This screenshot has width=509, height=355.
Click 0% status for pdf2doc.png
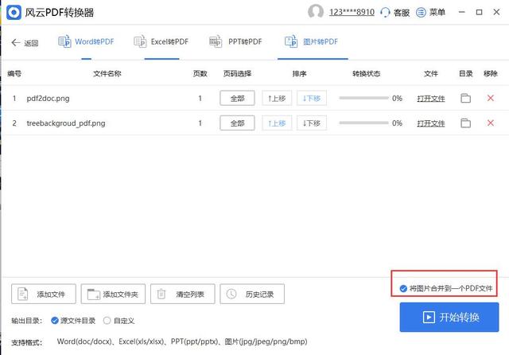pos(397,98)
